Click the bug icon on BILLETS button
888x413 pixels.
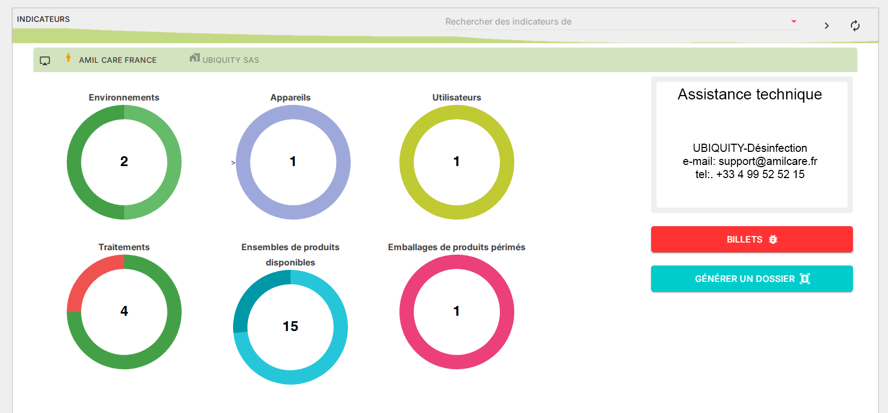(x=773, y=239)
